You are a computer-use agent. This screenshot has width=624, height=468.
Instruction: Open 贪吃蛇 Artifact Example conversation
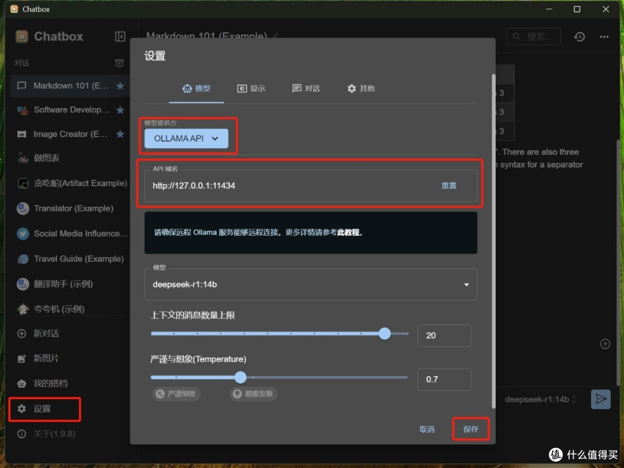click(x=70, y=183)
